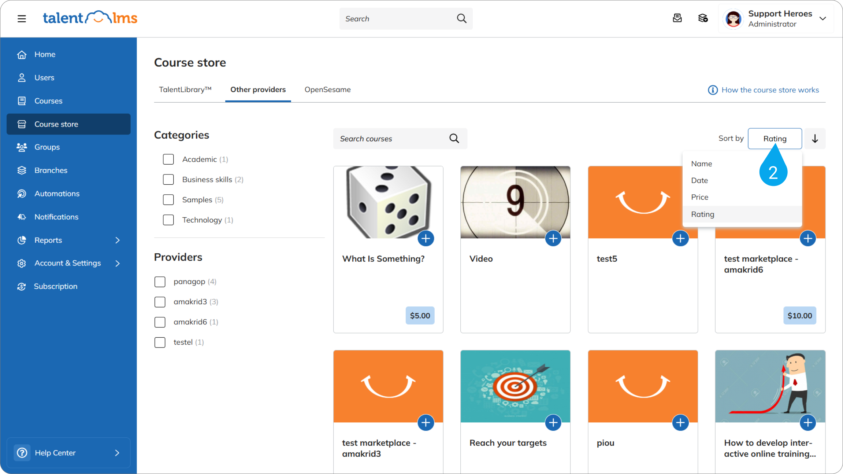Add test marketplace - amakrid3 course
The width and height of the screenshot is (843, 474).
point(426,423)
